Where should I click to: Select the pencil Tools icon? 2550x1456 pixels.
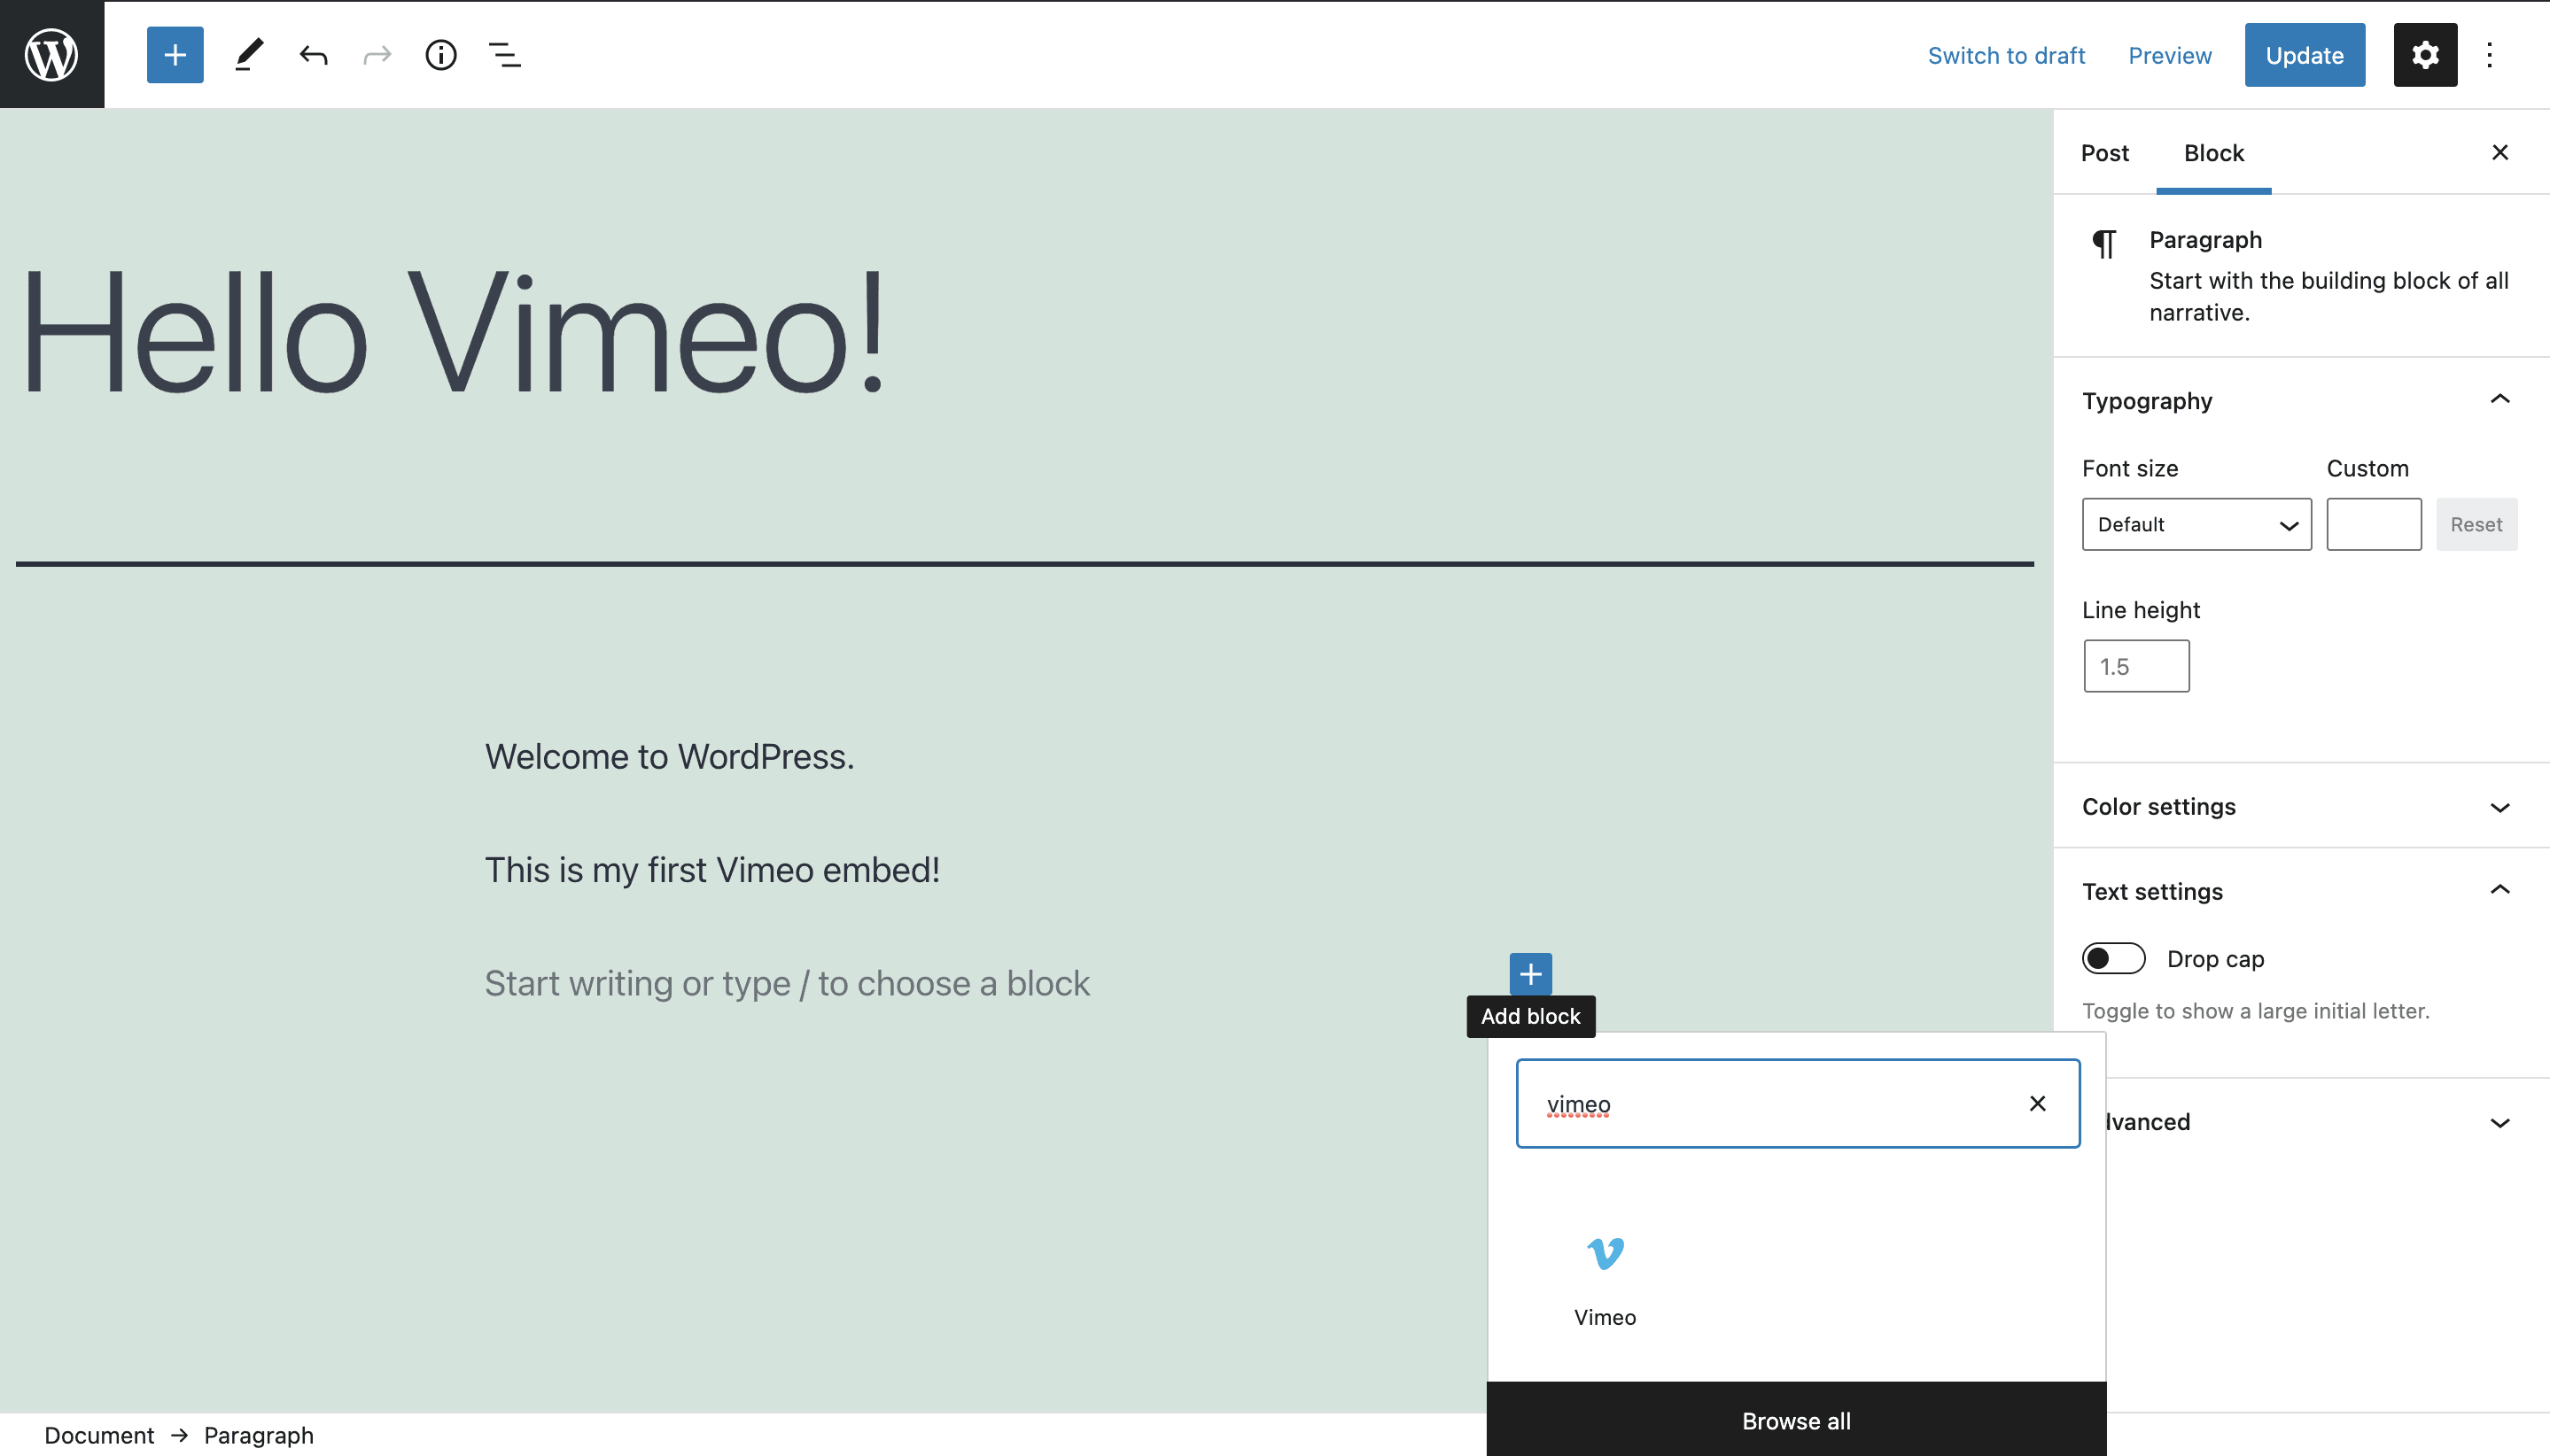[x=249, y=55]
